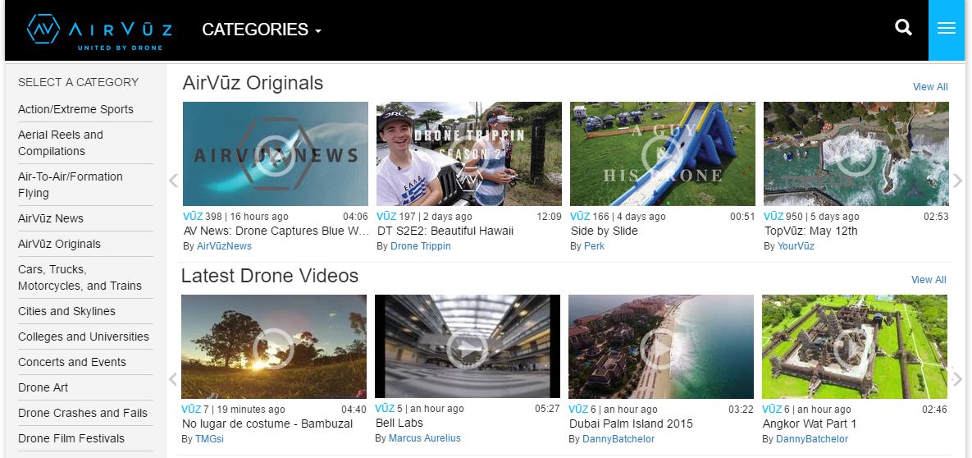Open No lugar de costume - Bambuzal title
The width and height of the screenshot is (972, 458).
click(267, 424)
